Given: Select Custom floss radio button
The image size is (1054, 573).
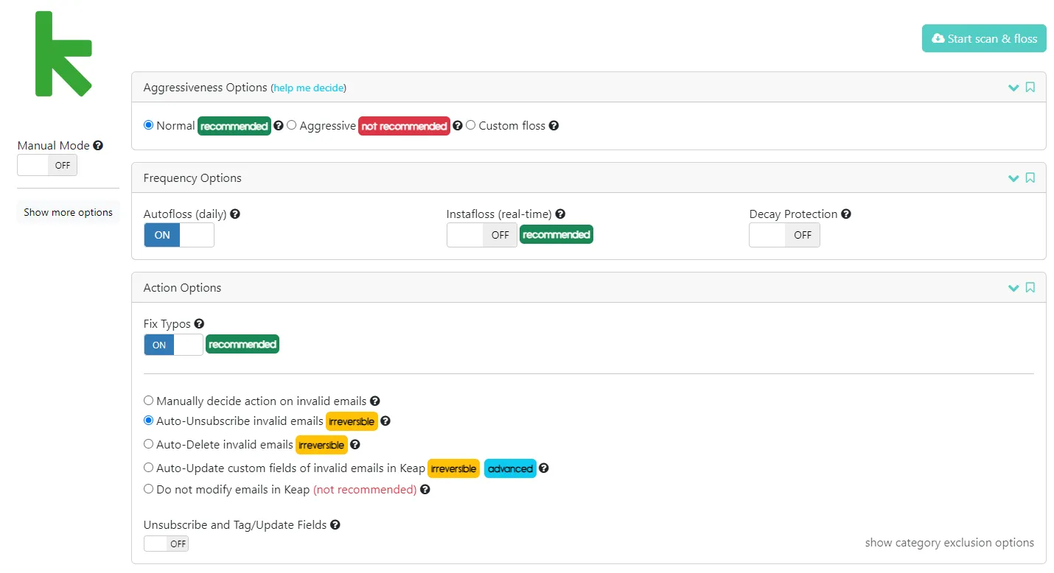Looking at the screenshot, I should pos(471,125).
